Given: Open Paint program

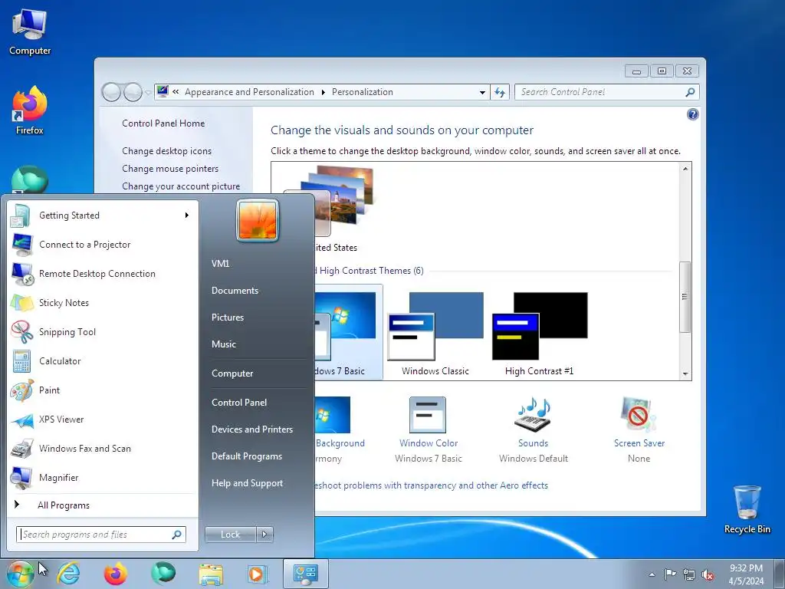Looking at the screenshot, I should click(x=102, y=390).
